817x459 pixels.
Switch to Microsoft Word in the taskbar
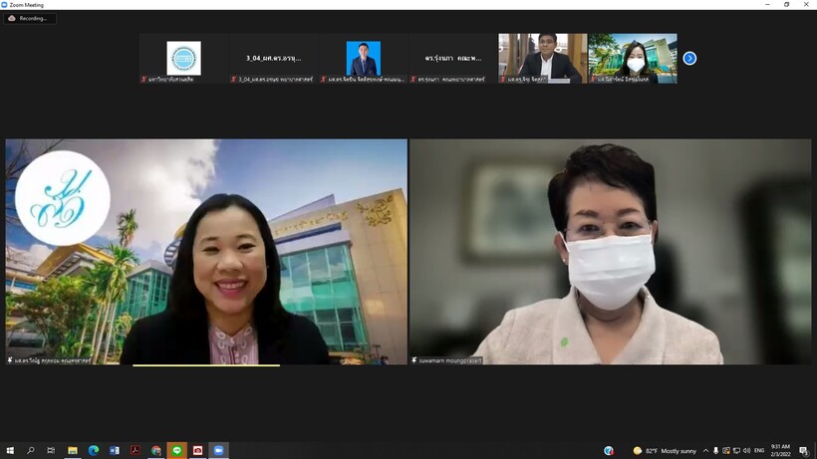point(115,451)
